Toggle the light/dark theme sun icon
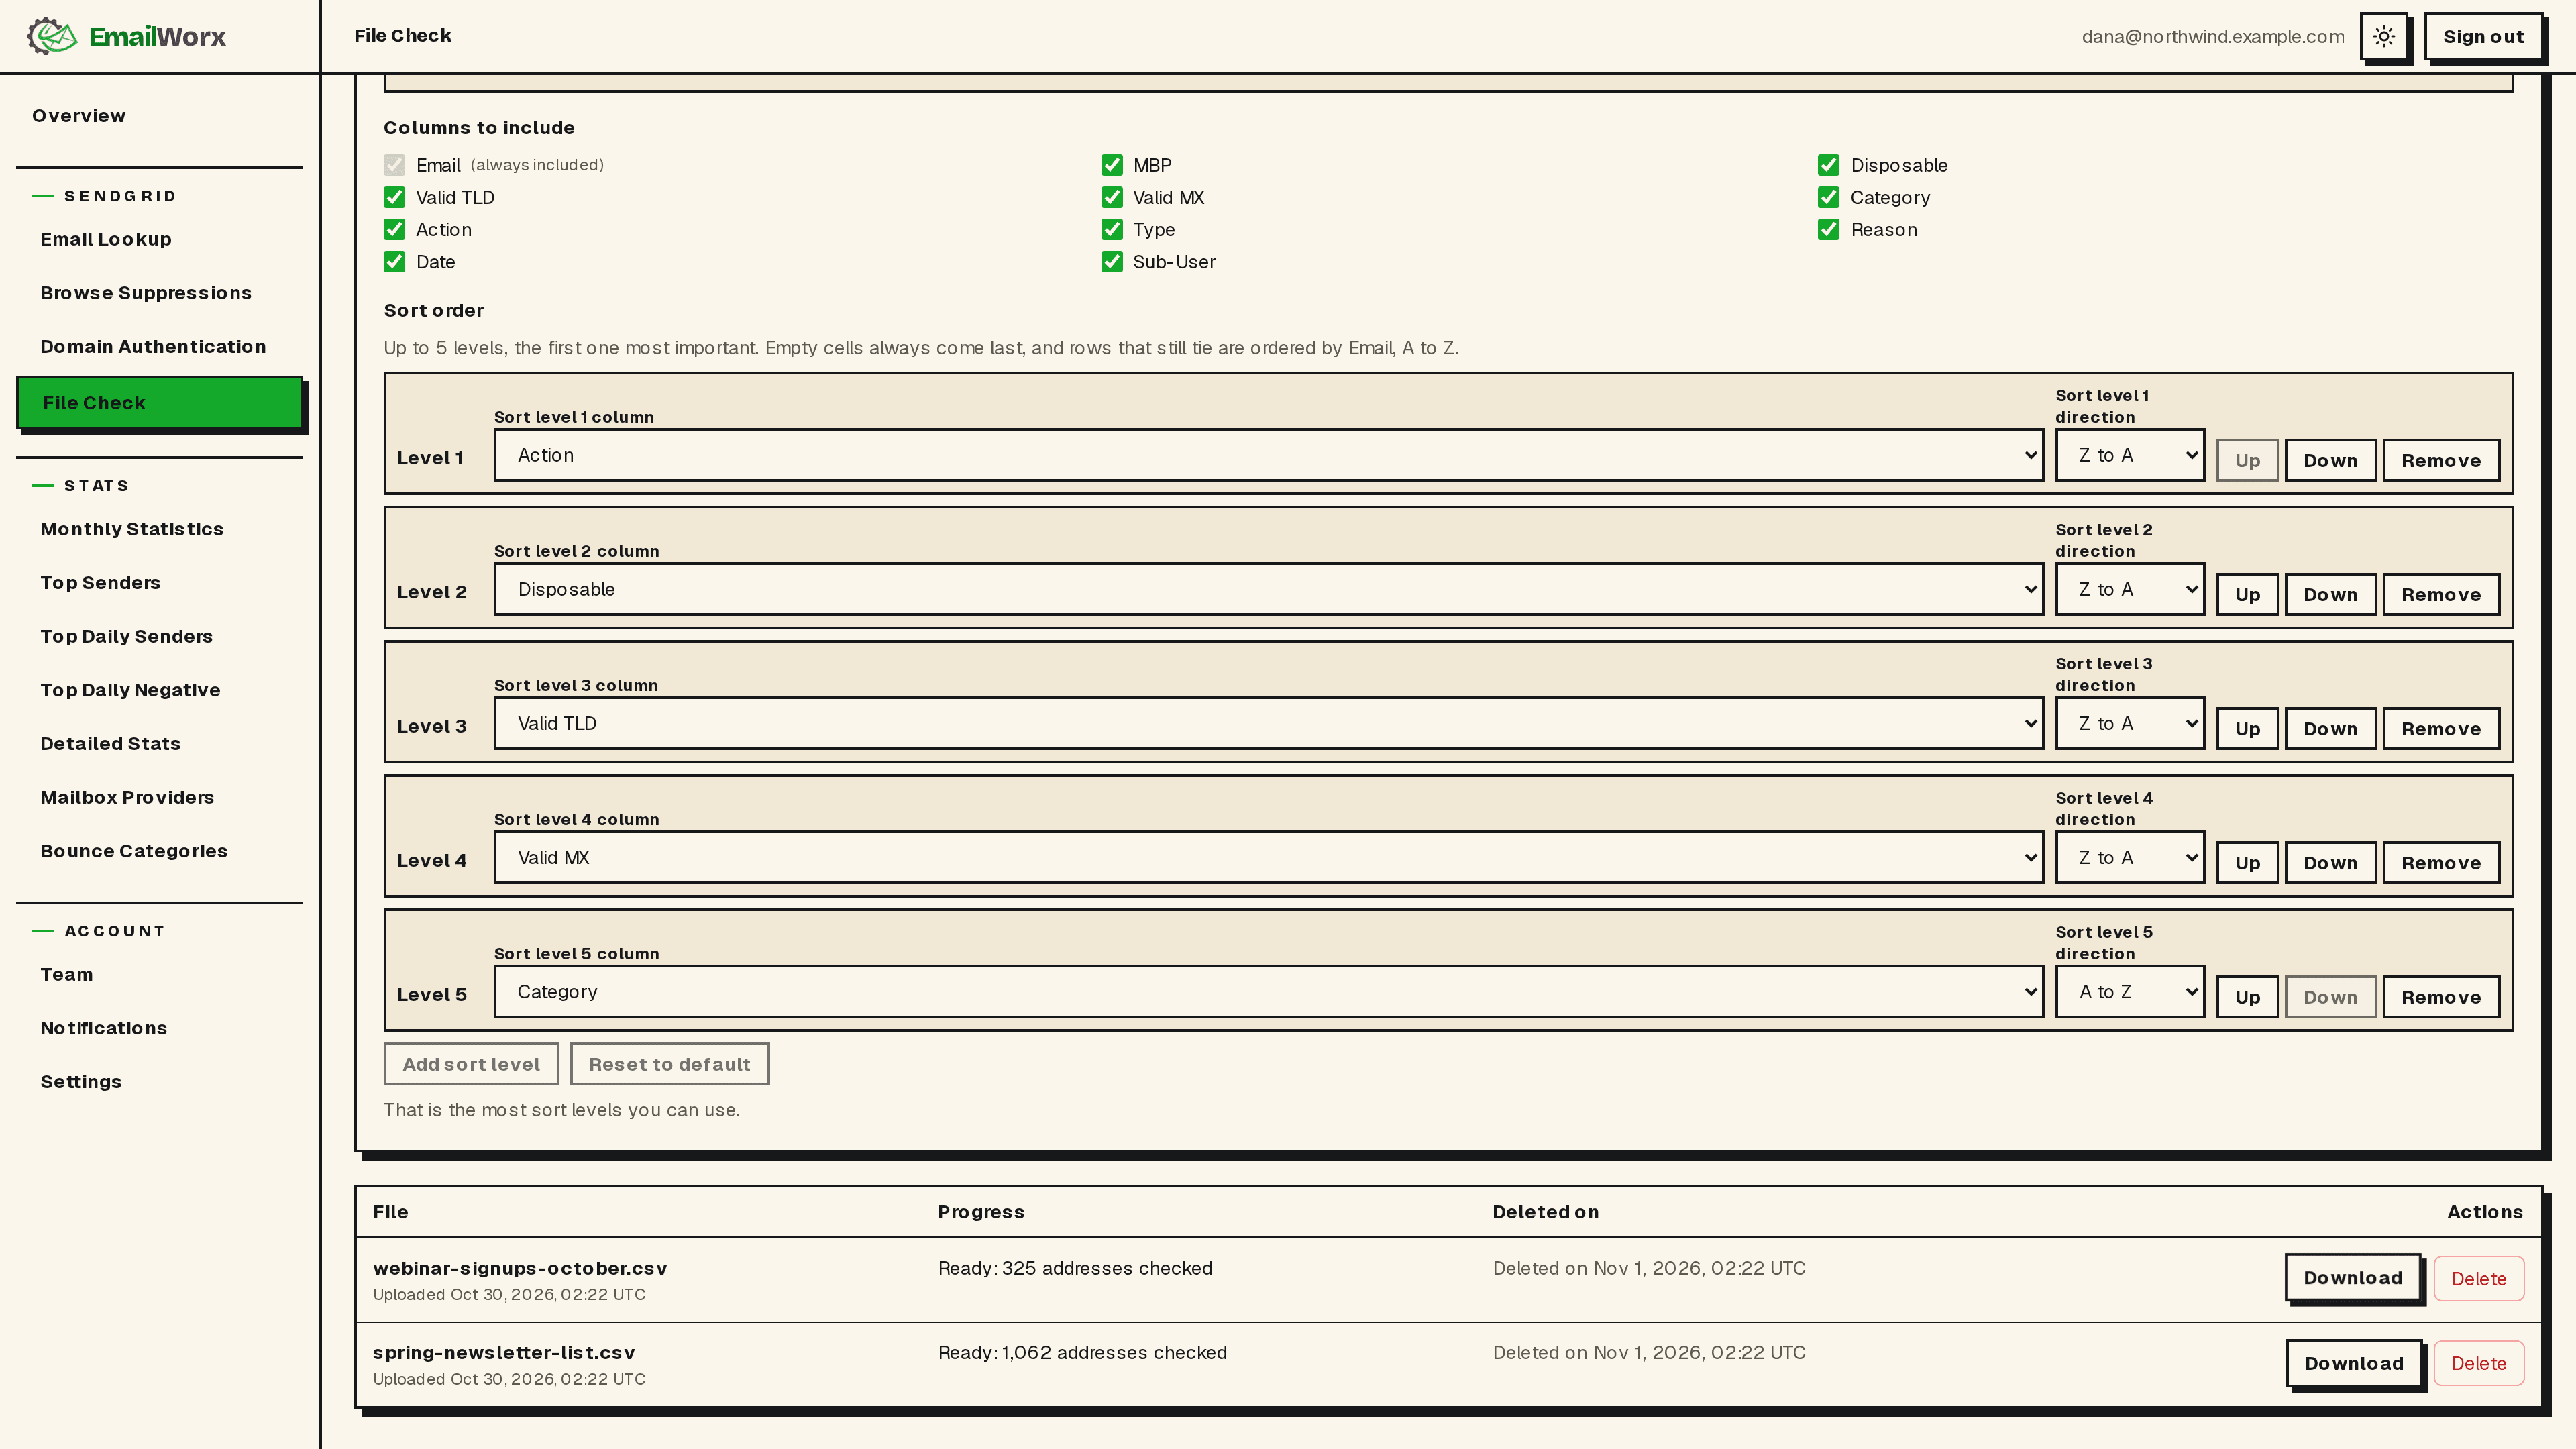The height and width of the screenshot is (1449, 2576). click(2384, 37)
